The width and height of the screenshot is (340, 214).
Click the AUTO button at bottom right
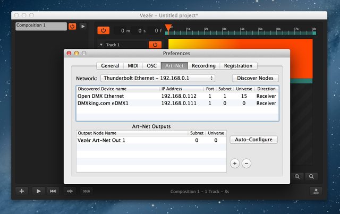coord(316,191)
